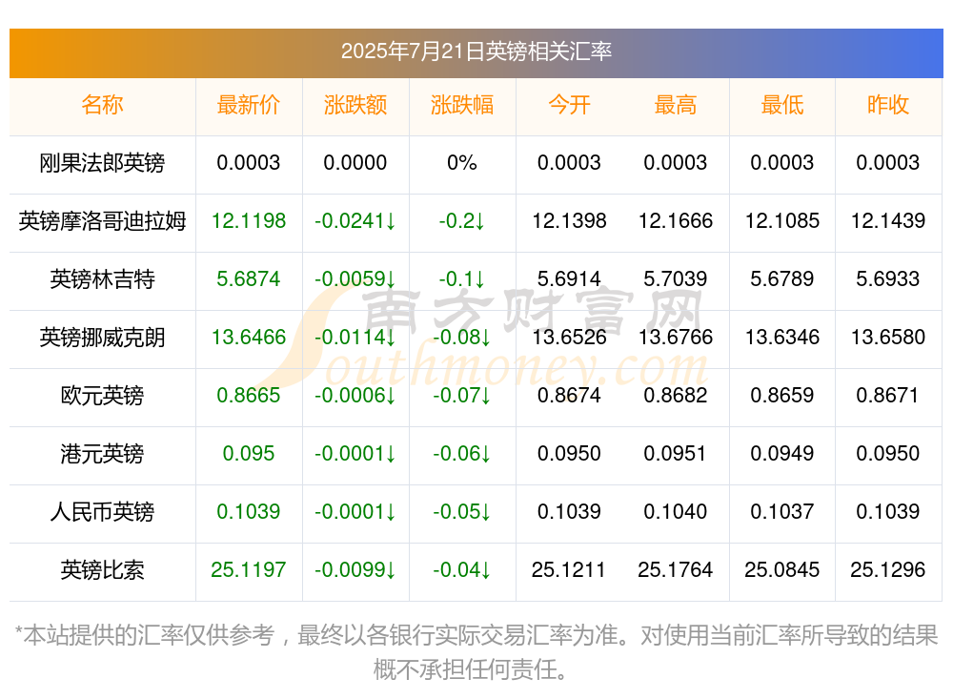Select the 涨跌额 column header

pos(355,105)
